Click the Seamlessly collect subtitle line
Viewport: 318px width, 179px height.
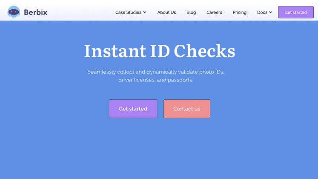pyautogui.click(x=155, y=72)
